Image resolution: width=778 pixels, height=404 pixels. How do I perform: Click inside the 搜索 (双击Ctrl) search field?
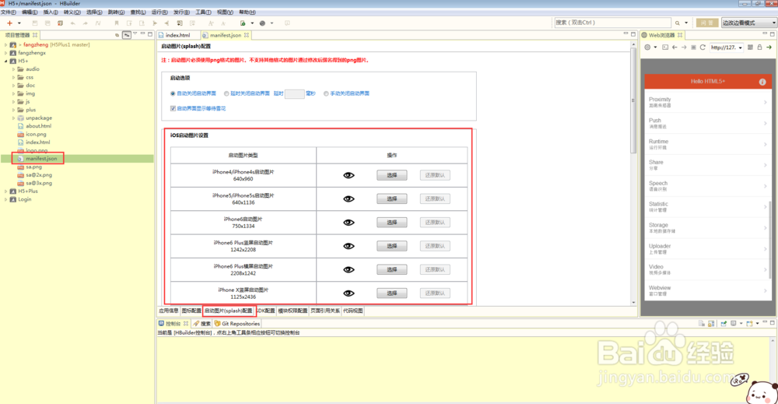(612, 23)
